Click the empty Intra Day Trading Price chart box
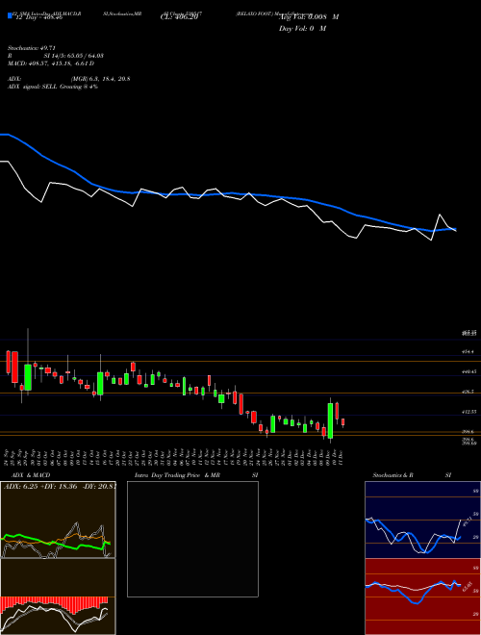Viewport: 481px width, 635px height. [192, 539]
